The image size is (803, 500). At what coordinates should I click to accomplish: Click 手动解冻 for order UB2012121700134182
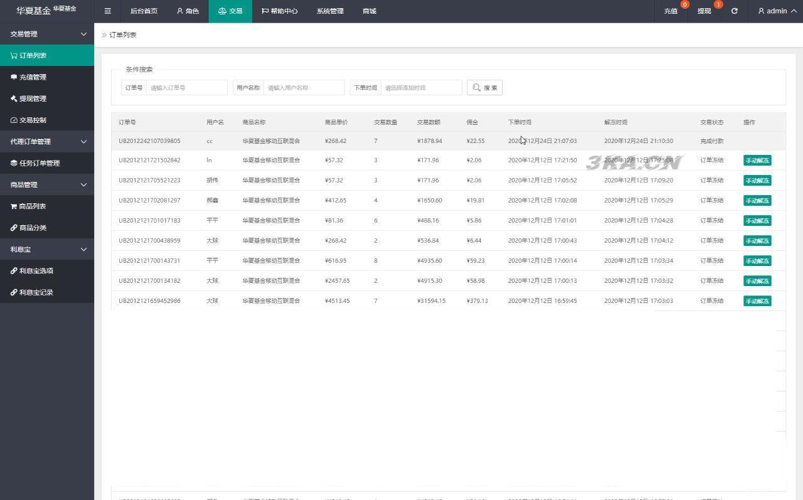[x=757, y=281]
